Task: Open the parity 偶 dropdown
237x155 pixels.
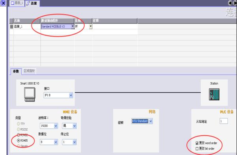Action: coord(74,126)
